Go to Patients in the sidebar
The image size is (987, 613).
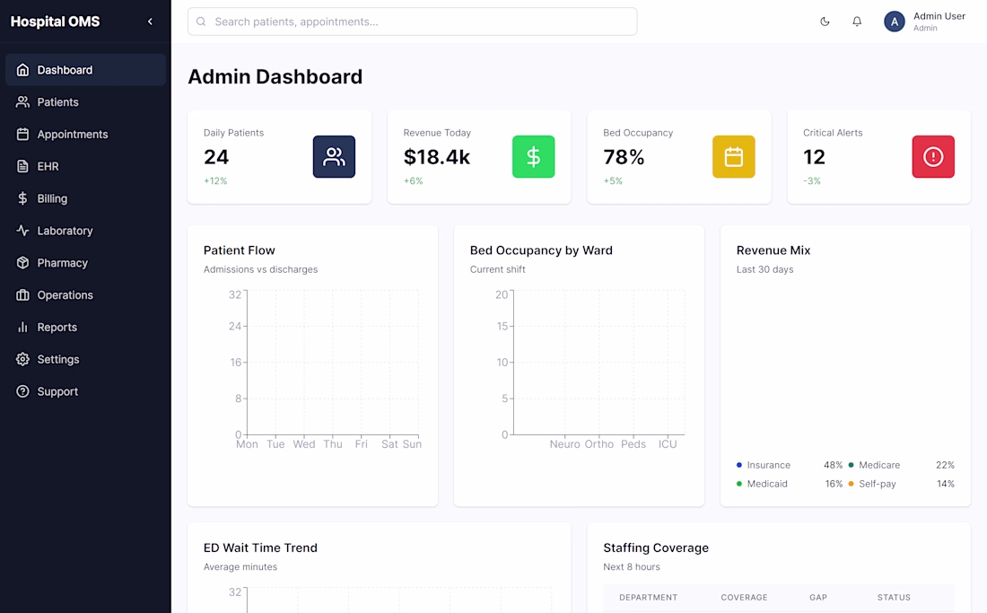coord(85,102)
